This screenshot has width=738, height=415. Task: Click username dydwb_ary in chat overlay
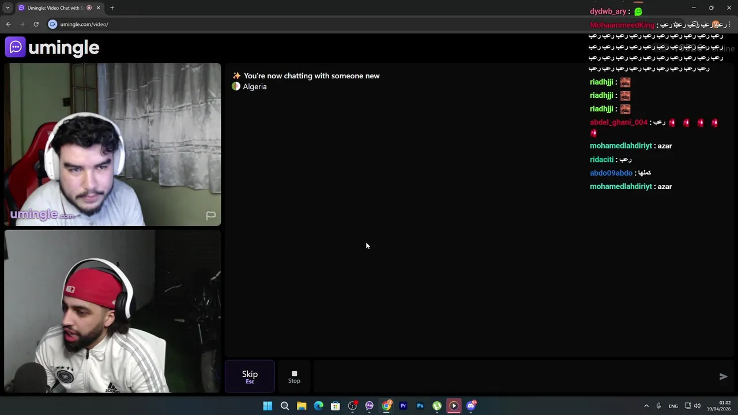pos(608,11)
